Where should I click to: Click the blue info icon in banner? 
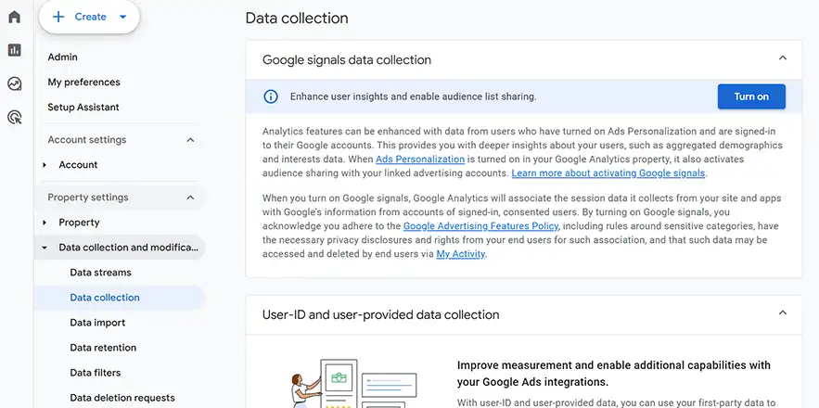(x=271, y=96)
